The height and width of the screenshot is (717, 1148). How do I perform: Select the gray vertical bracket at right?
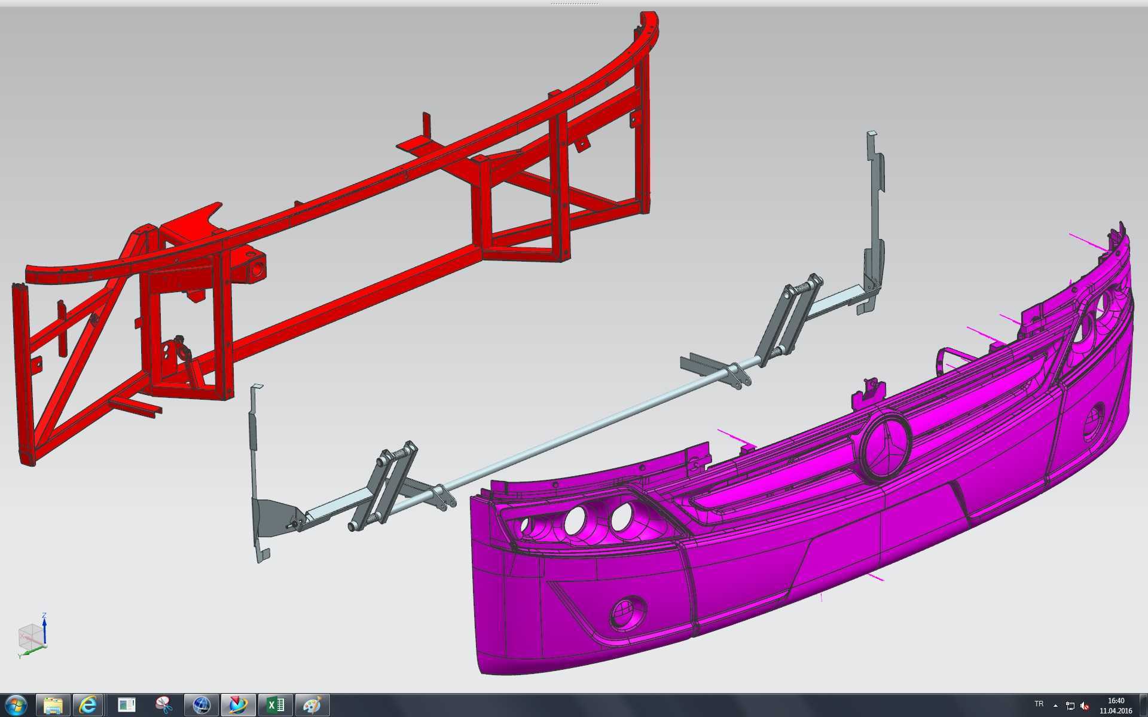[x=874, y=221]
